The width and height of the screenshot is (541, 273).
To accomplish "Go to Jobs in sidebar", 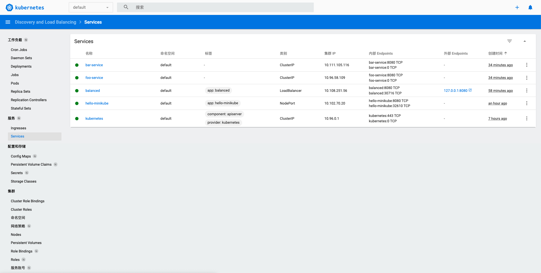I will click(15, 75).
